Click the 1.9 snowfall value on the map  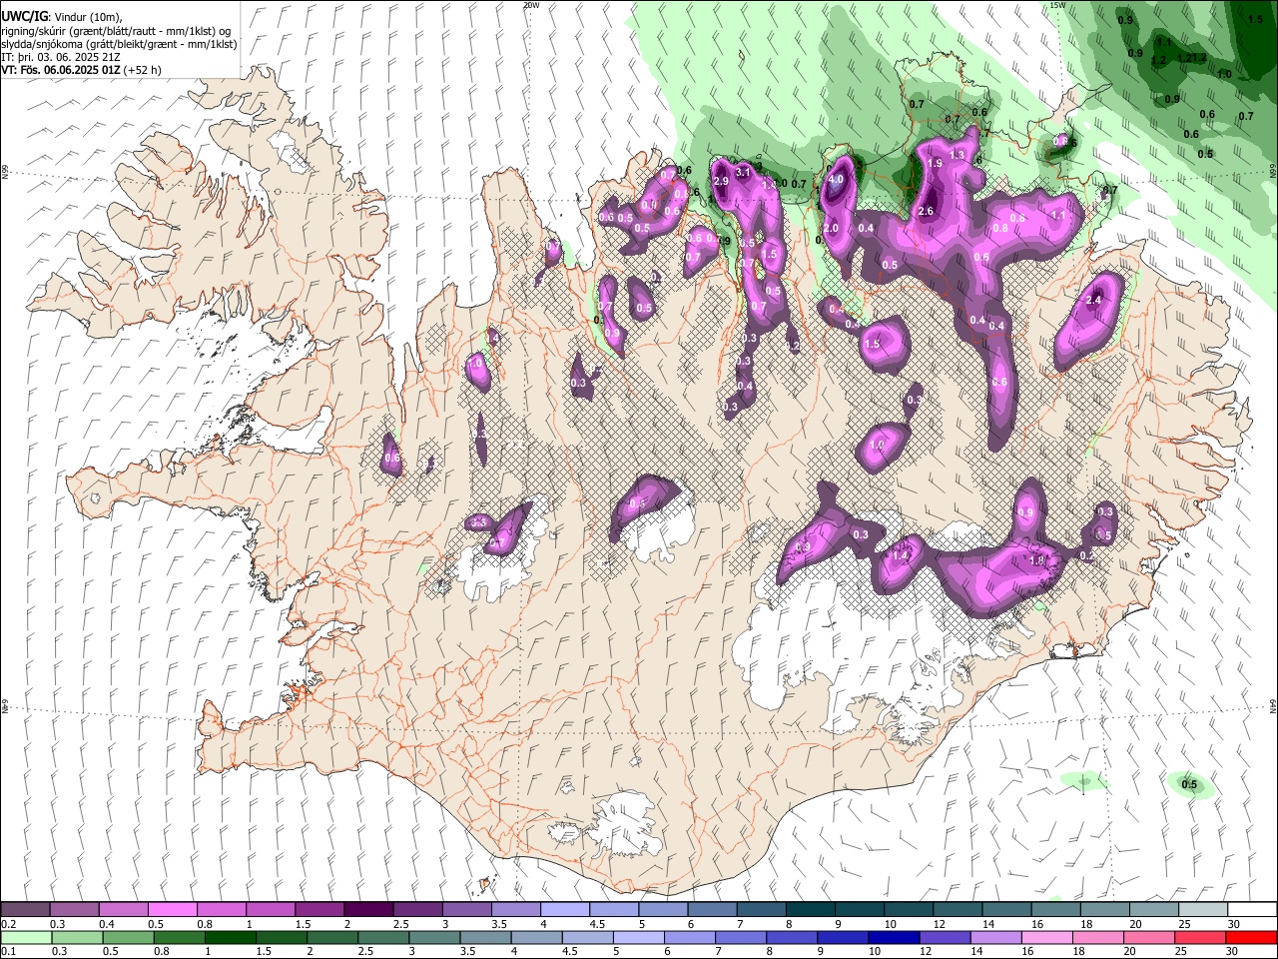point(936,164)
